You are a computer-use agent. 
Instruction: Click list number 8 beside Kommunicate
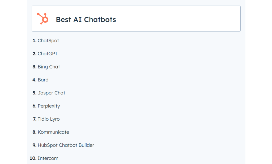pos(35,132)
